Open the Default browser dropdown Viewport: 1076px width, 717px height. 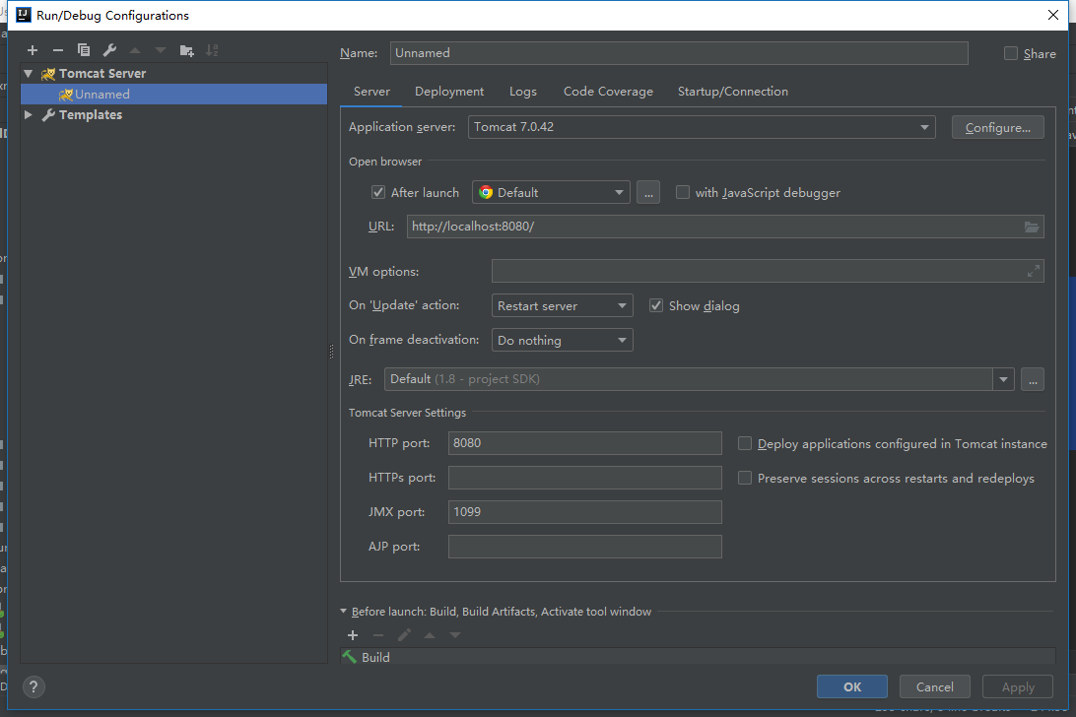[x=551, y=193]
